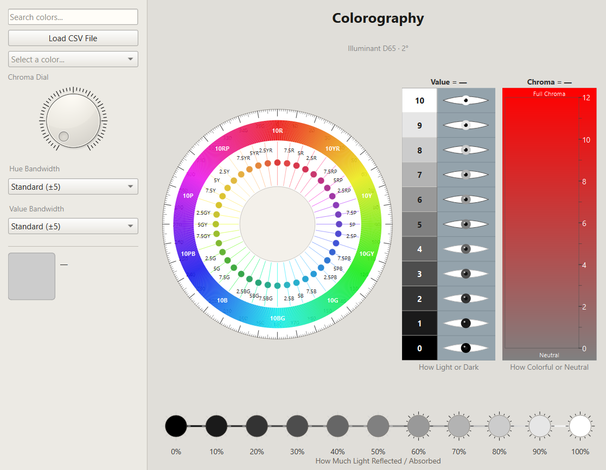Toggle the eye icon beside value 0
Image resolution: width=606 pixels, height=470 pixels.
coord(465,347)
